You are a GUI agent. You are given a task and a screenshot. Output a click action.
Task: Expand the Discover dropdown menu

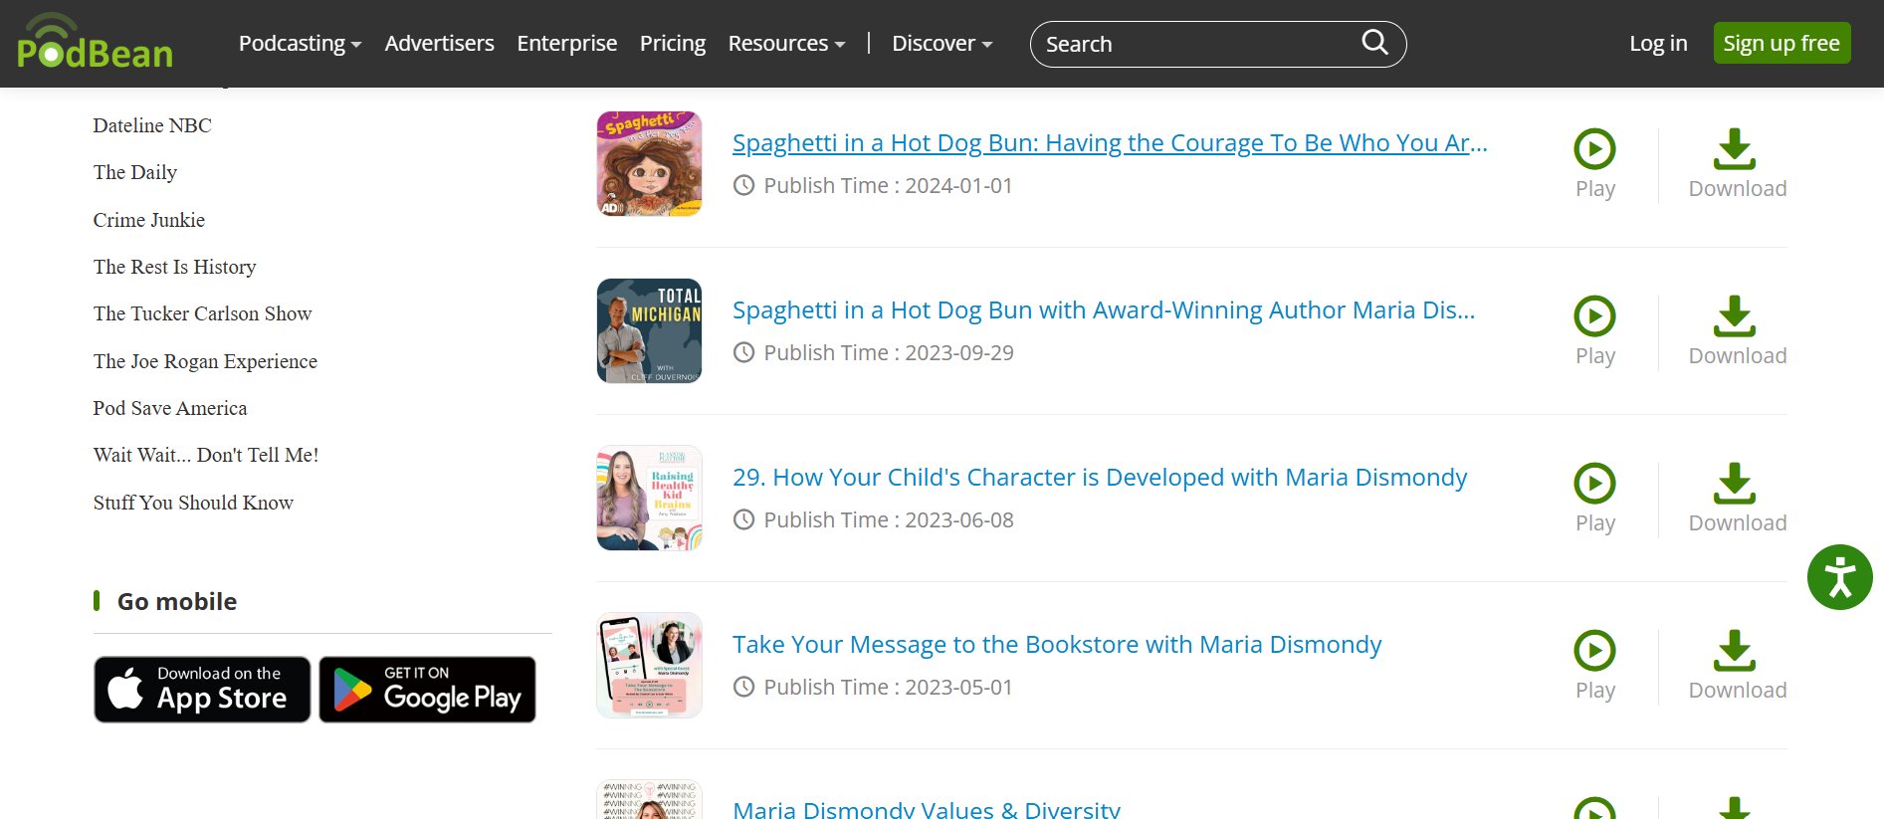(942, 43)
